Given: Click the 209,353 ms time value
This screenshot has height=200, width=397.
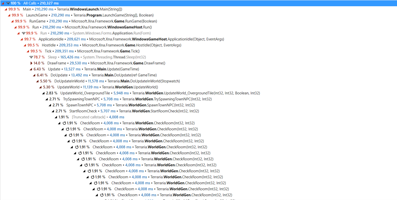Looking at the screenshot, I should pos(69,45).
